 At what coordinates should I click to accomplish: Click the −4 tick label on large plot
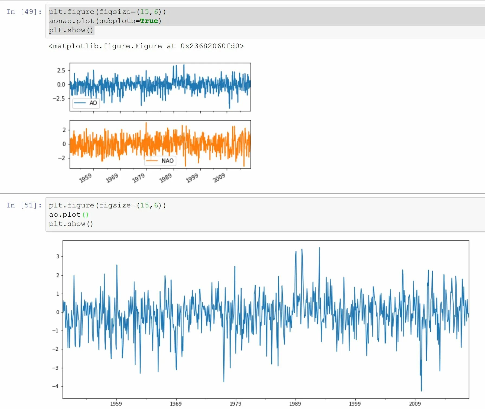tap(55, 386)
